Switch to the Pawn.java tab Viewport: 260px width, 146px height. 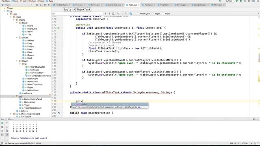[148, 5]
